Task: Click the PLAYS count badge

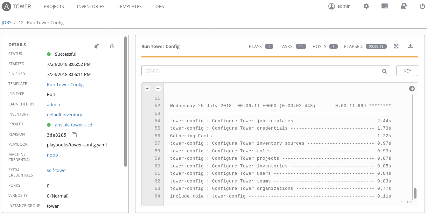Action: (x=269, y=46)
